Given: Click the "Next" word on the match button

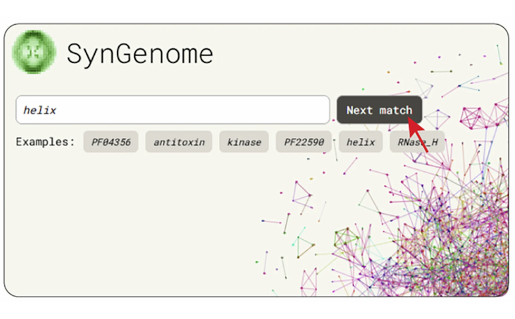Looking at the screenshot, I should click(x=359, y=110).
